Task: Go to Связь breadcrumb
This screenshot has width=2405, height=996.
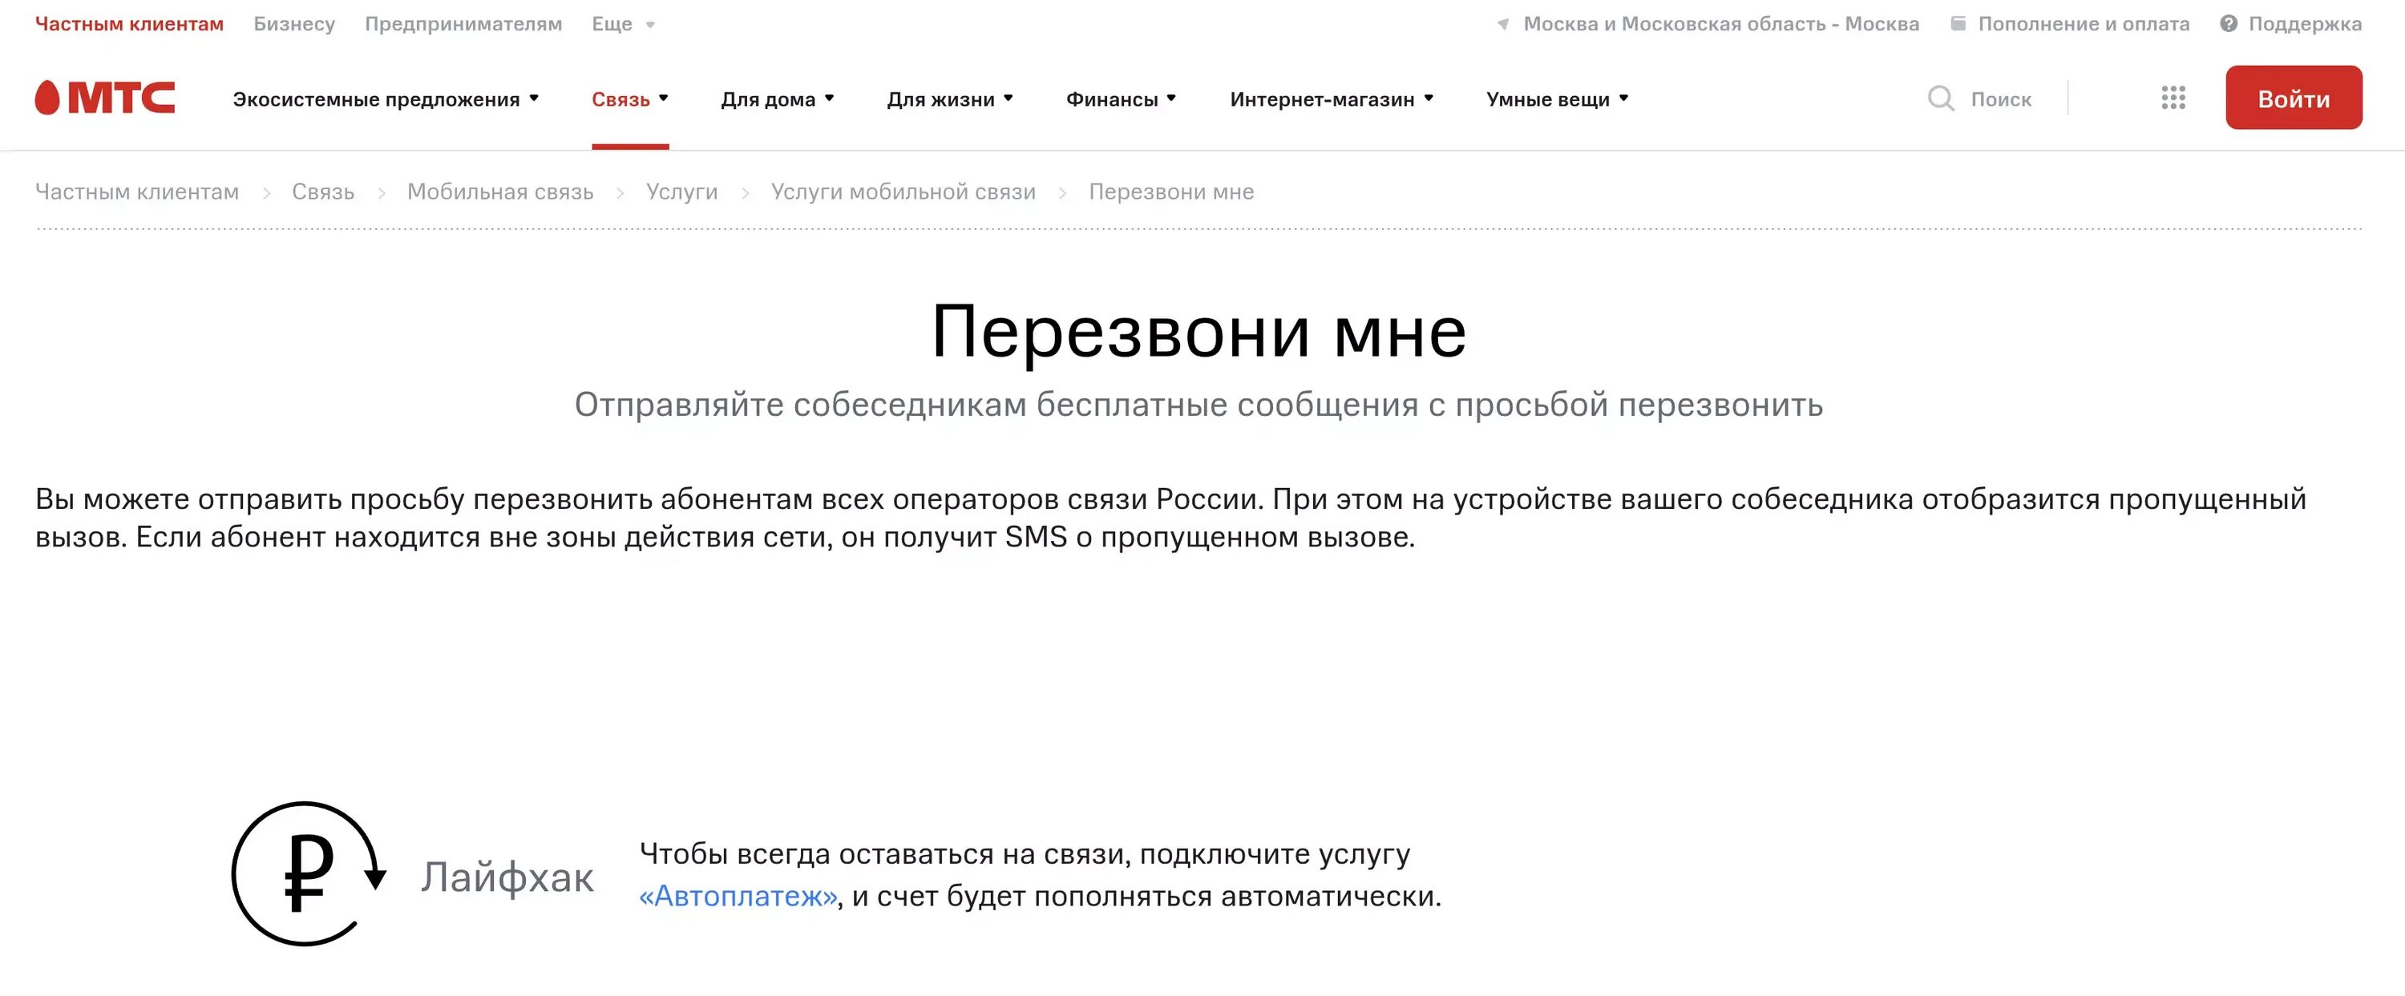Action: point(323,192)
